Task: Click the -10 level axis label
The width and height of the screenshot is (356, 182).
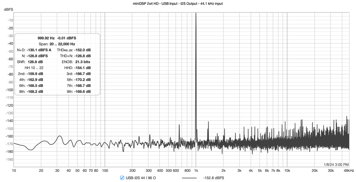Action: pyautogui.click(x=10, y=20)
